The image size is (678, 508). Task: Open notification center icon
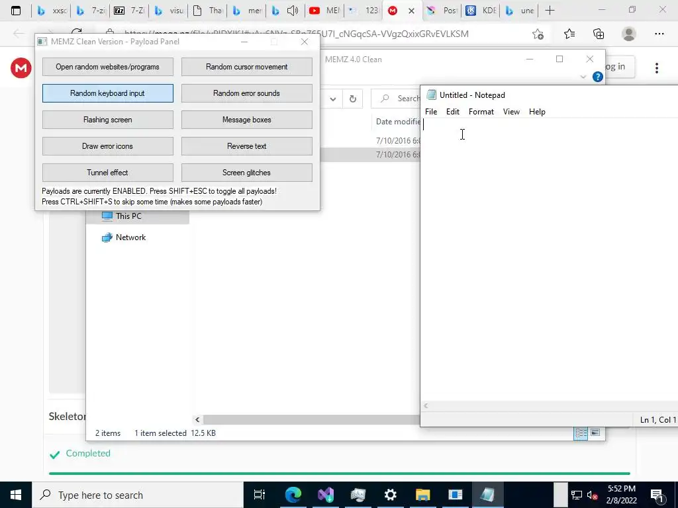click(657, 495)
